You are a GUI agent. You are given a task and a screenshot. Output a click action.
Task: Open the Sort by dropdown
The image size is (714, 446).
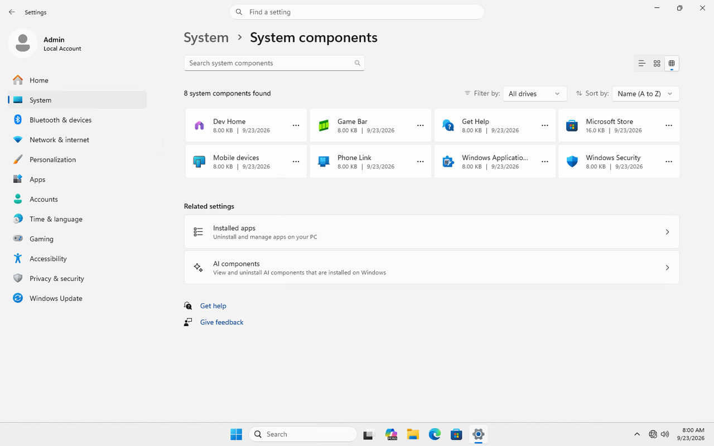645,94
